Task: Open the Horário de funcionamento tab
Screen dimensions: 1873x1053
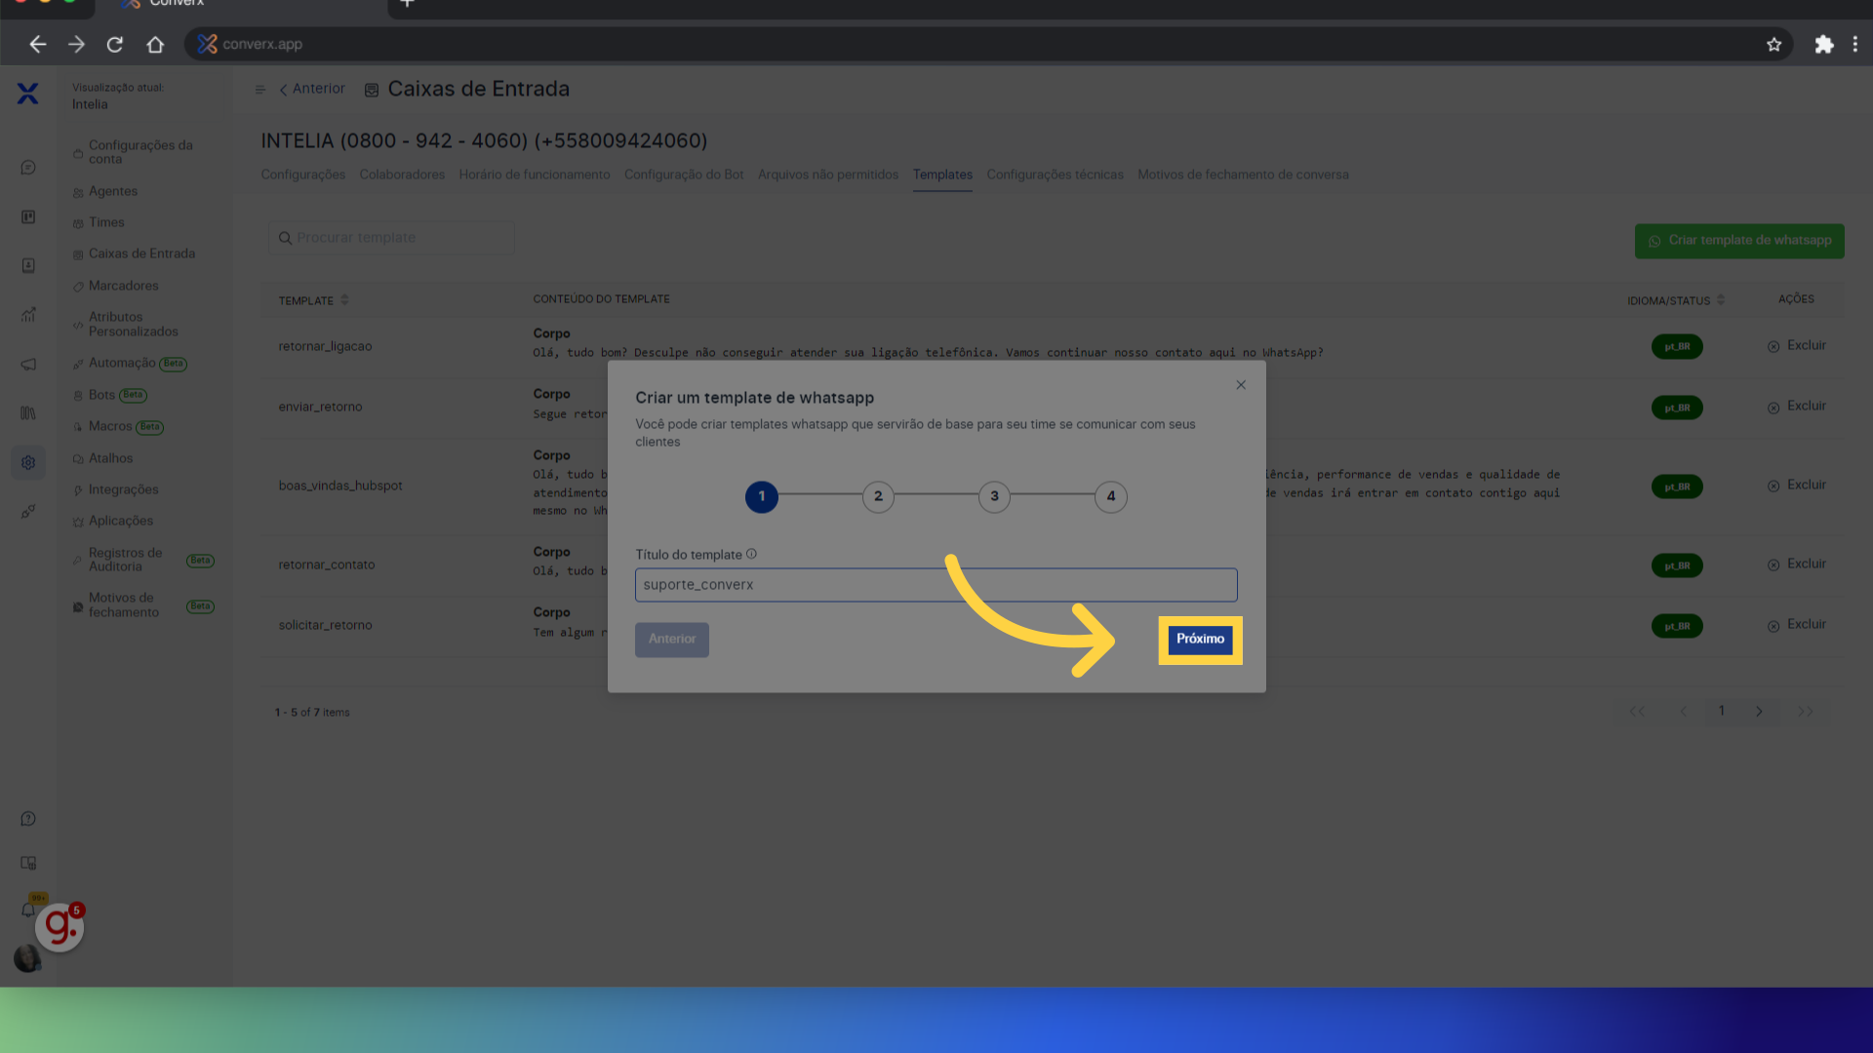Action: 535,175
